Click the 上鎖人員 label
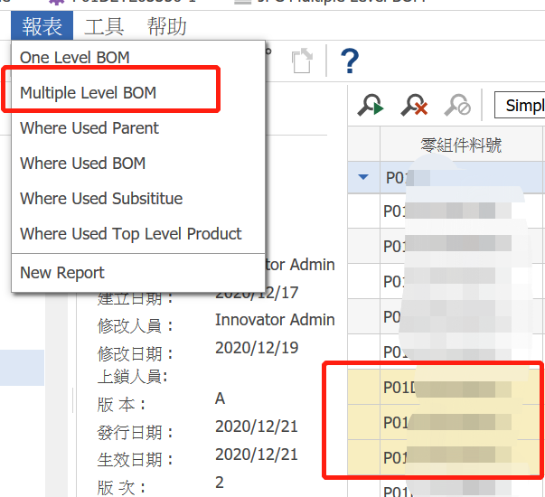545x497 pixels. [x=133, y=377]
